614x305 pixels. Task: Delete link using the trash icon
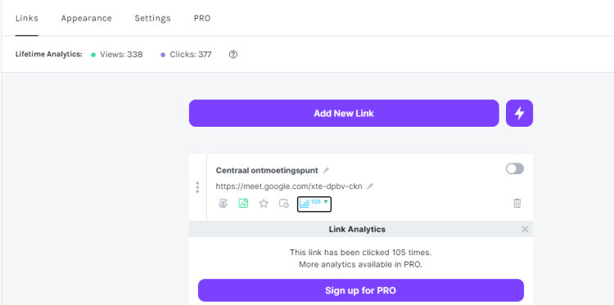tap(517, 204)
